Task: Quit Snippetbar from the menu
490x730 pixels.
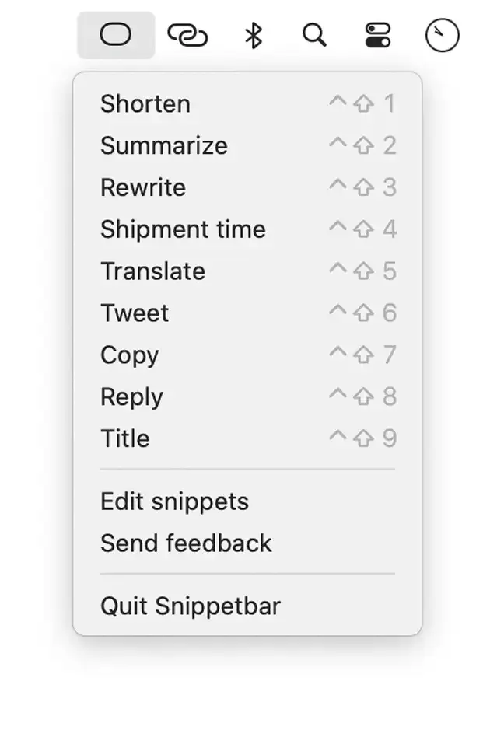Action: (x=191, y=606)
